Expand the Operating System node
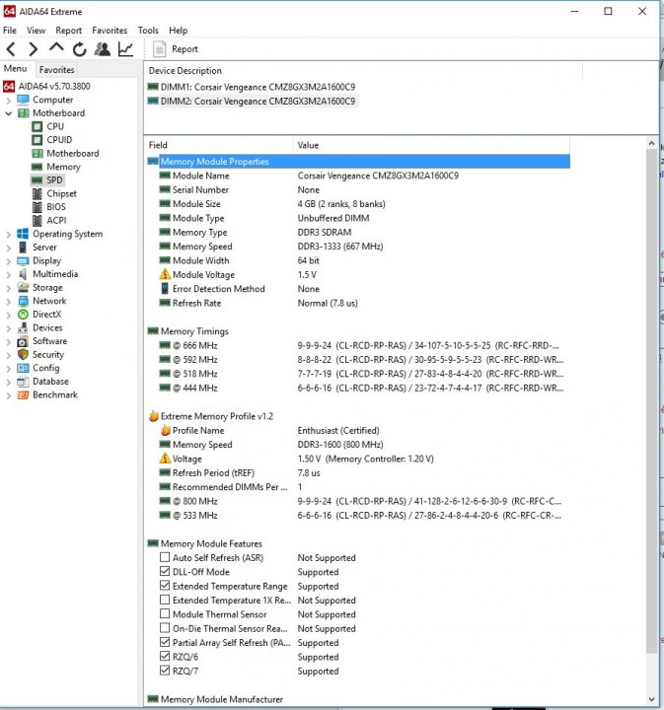 click(8, 235)
